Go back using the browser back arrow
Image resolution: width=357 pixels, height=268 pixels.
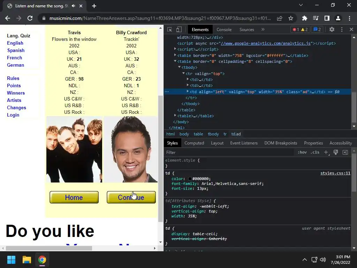pos(8,18)
